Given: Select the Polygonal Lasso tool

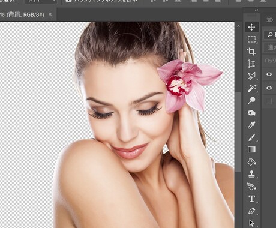Looking at the screenshot, I should point(251,76).
